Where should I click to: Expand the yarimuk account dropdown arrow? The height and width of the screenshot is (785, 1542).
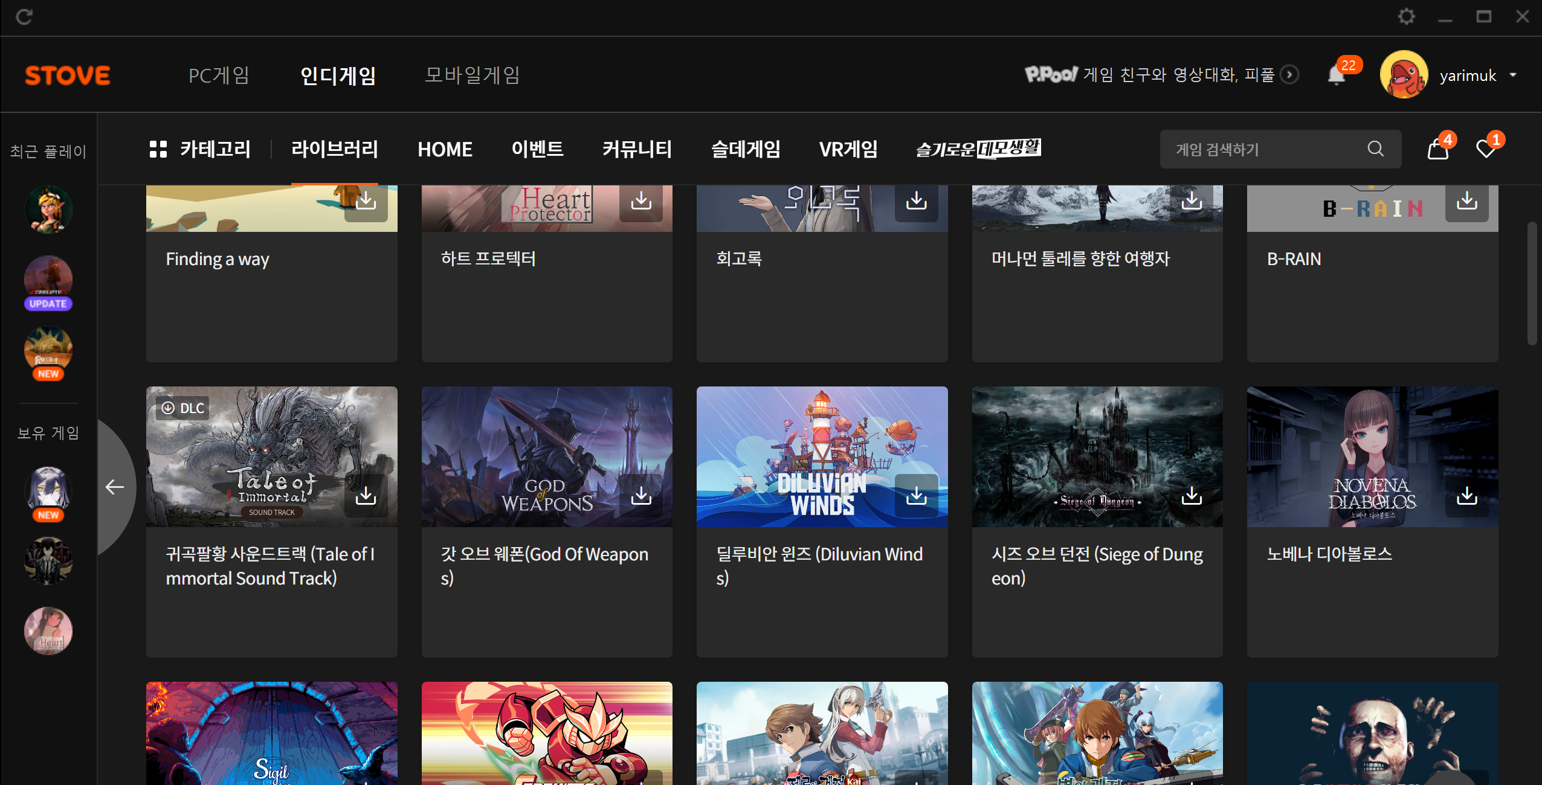tap(1513, 75)
